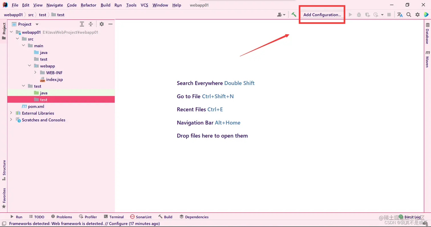Open the user profile dropdown icon
This screenshot has width=431, height=227.
[x=281, y=15]
